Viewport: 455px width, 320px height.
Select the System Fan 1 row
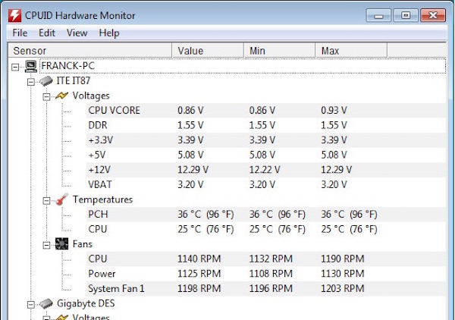click(116, 288)
